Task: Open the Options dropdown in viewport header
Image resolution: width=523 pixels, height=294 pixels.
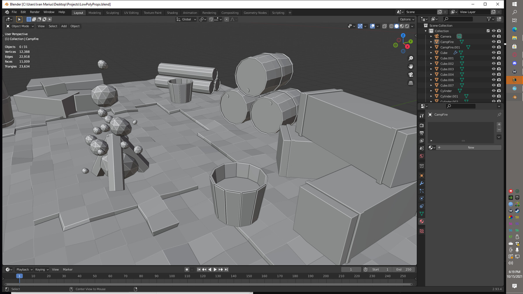Action: point(406,19)
